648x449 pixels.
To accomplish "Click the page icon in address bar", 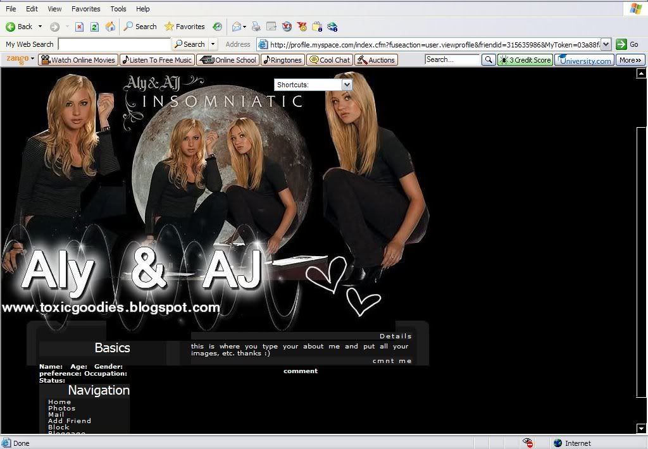I will click(x=263, y=44).
